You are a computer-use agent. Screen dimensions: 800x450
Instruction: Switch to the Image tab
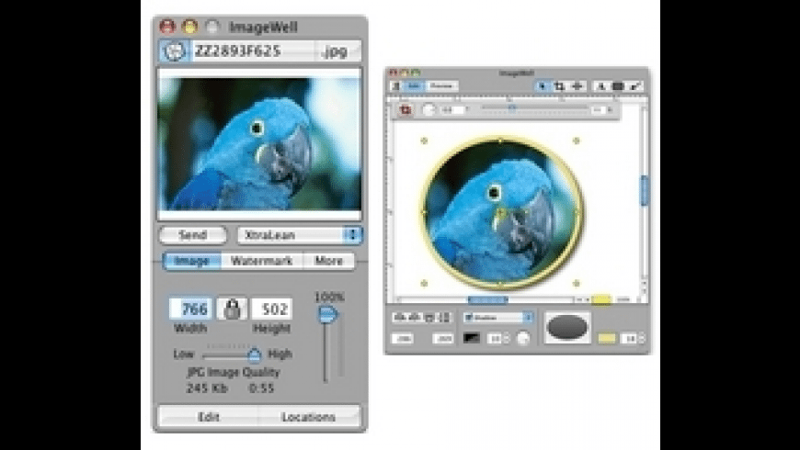tap(192, 261)
